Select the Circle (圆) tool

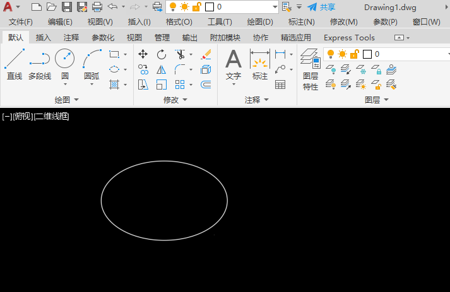click(65, 63)
